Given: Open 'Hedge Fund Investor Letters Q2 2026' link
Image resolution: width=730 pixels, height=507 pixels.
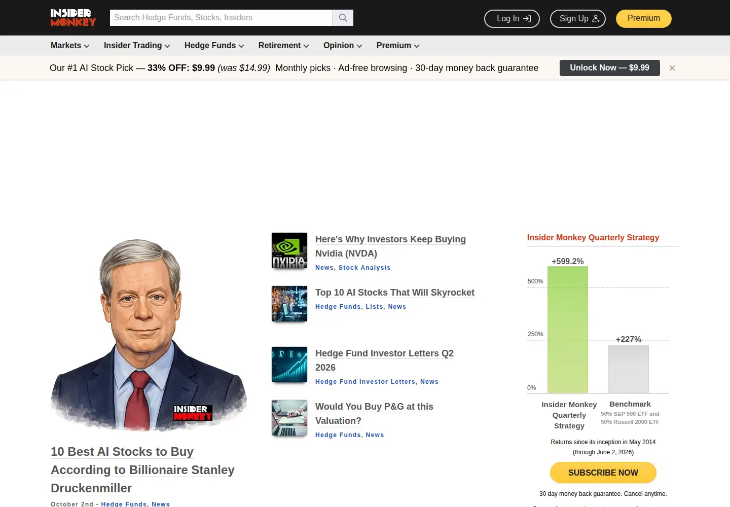Looking at the screenshot, I should [x=384, y=360].
